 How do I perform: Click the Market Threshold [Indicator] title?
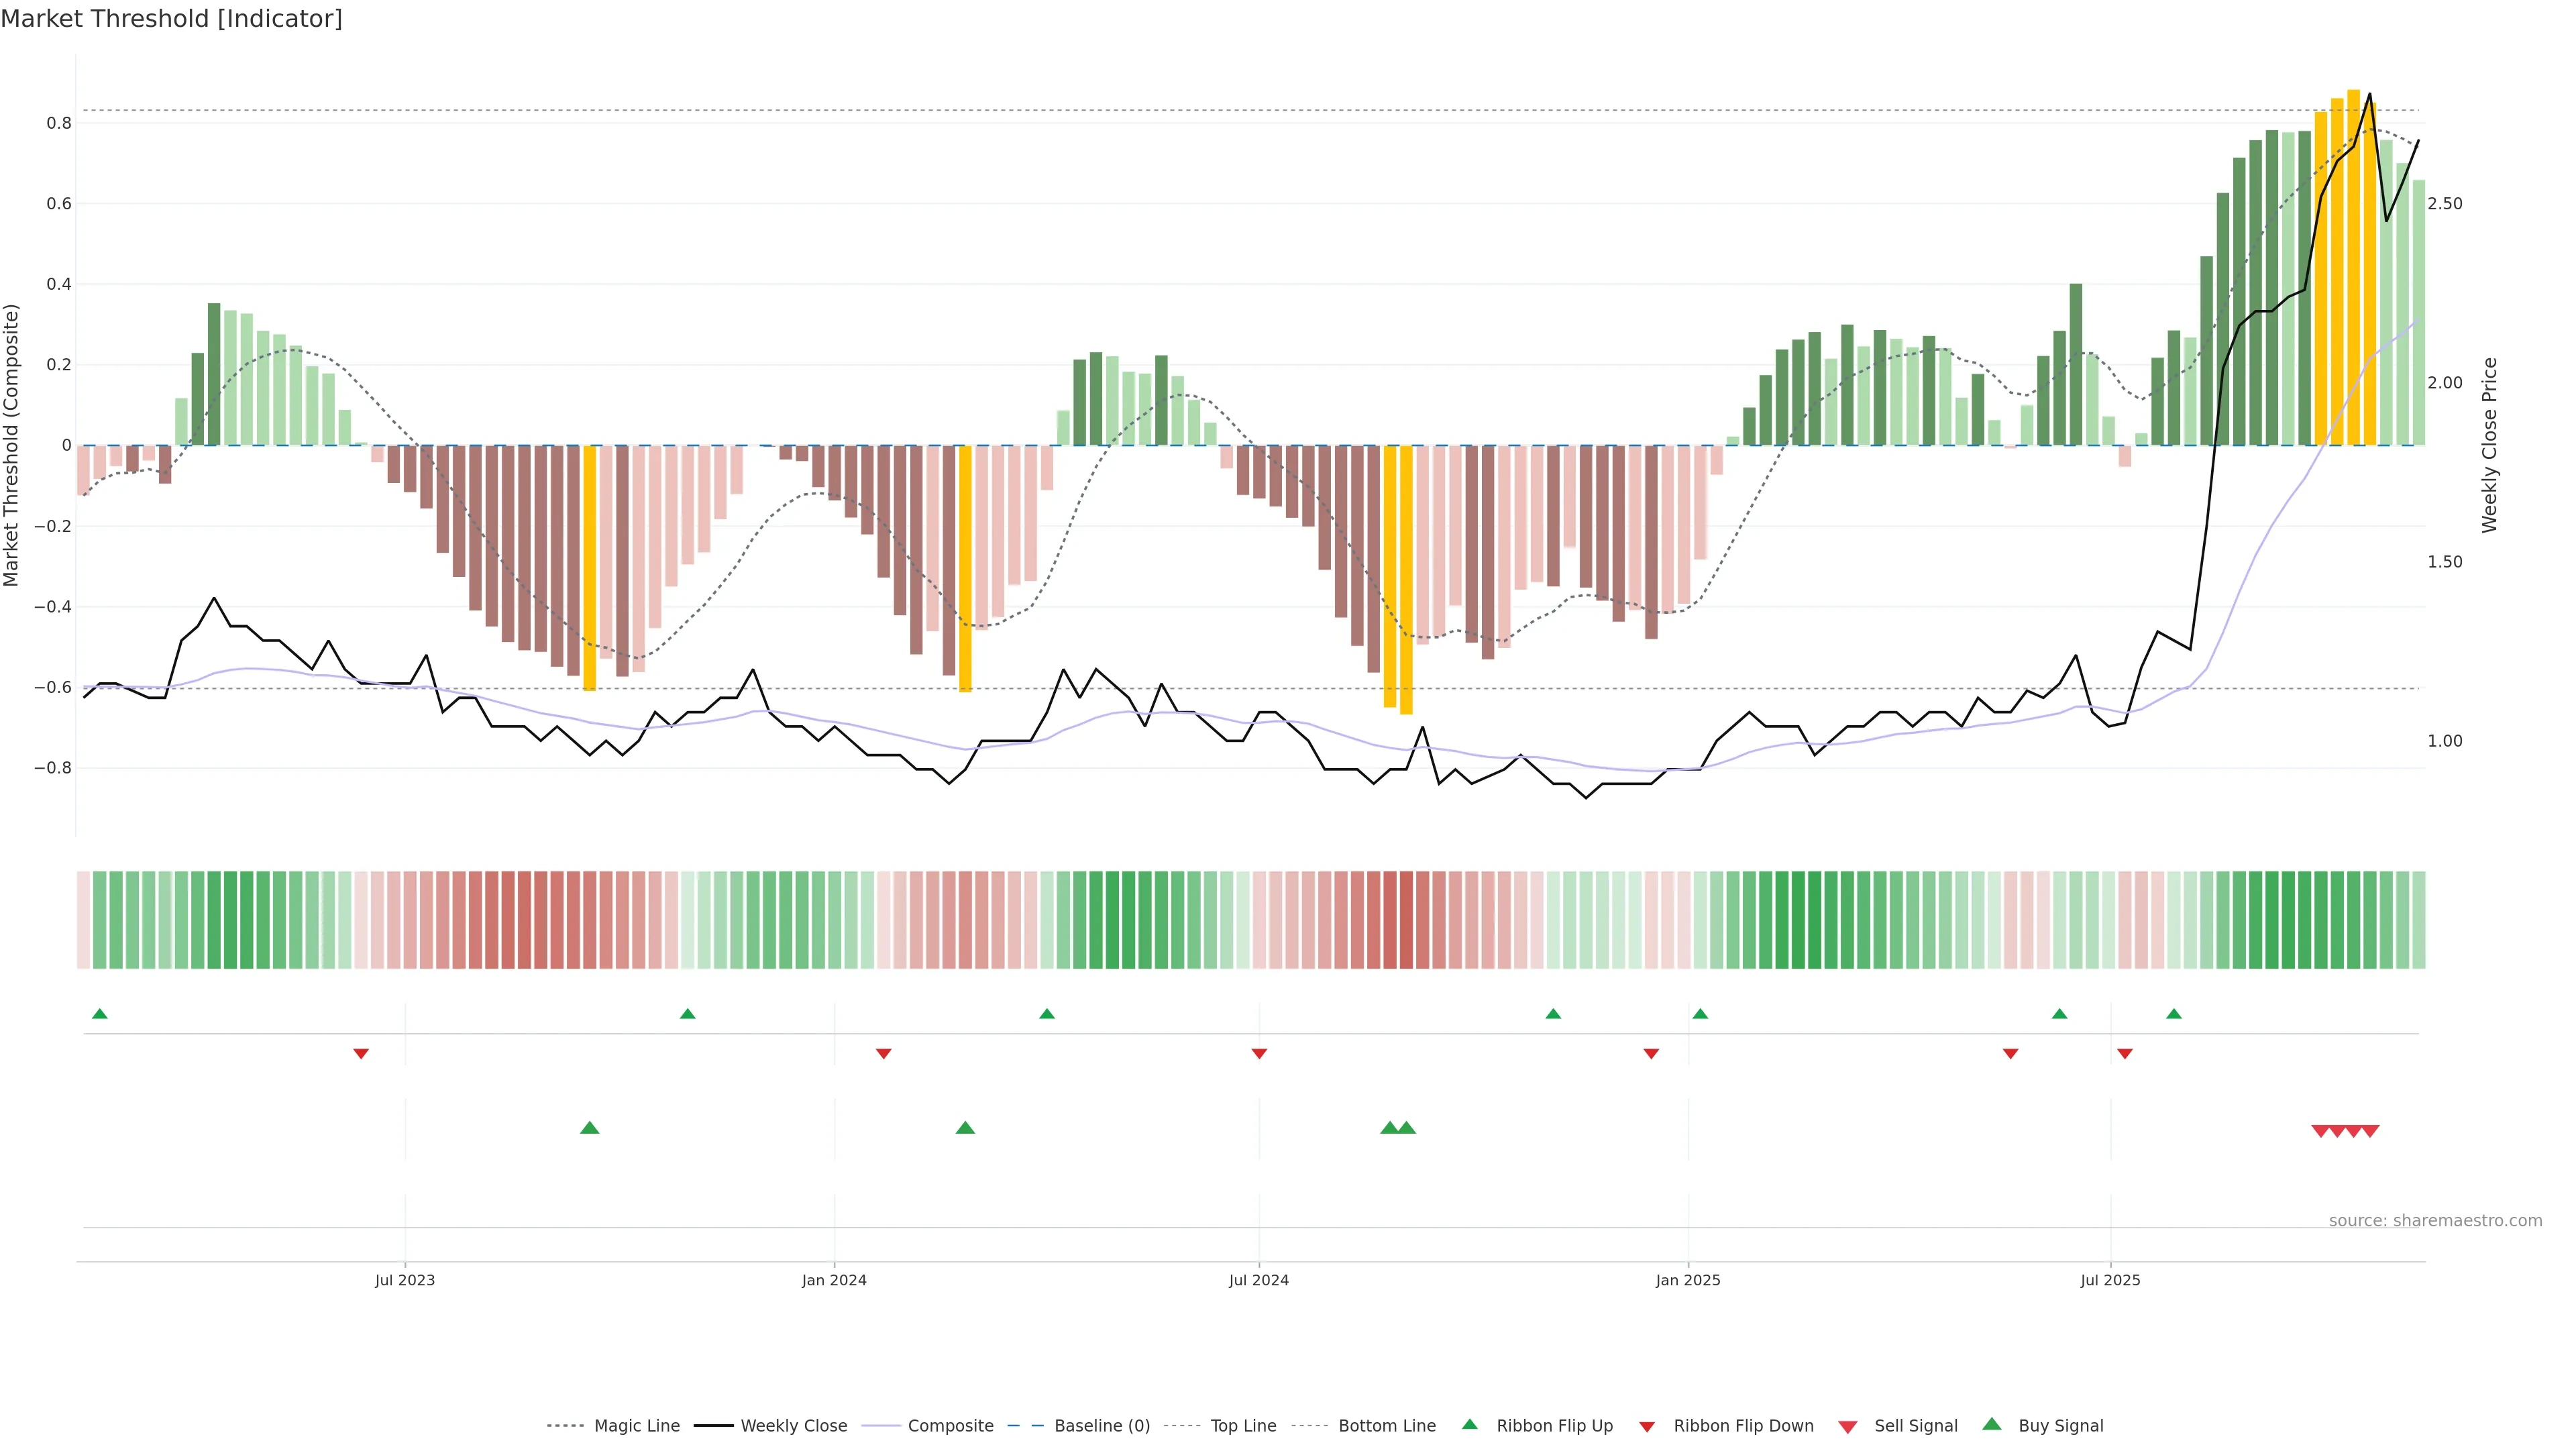click(171, 19)
